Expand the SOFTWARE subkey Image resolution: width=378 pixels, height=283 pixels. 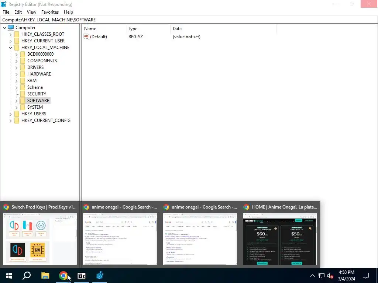[x=16, y=101]
